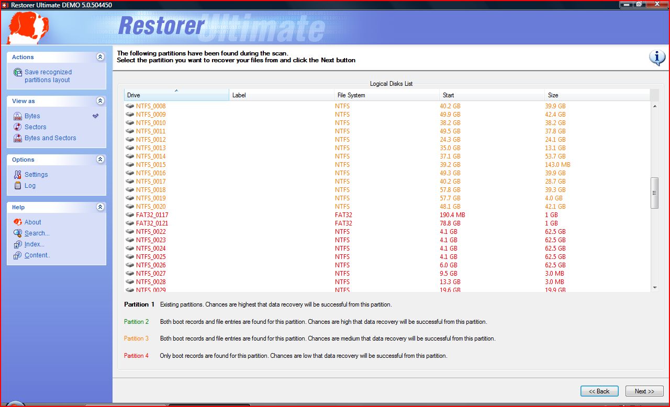Image resolution: width=670 pixels, height=407 pixels.
Task: Open the Content.. help link
Action: point(37,255)
